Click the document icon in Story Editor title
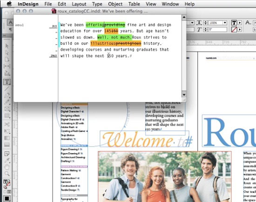Image resolution: width=256 pixels, height=202 pixels. coord(54,11)
